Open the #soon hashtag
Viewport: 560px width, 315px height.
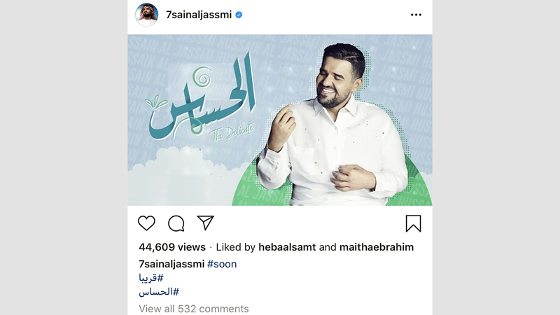222,264
